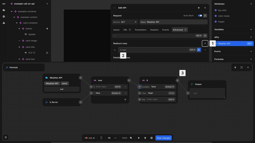Open the packages cube icon in left sidebar
Image resolution: width=255 pixels, height=143 pixels.
[4, 17]
